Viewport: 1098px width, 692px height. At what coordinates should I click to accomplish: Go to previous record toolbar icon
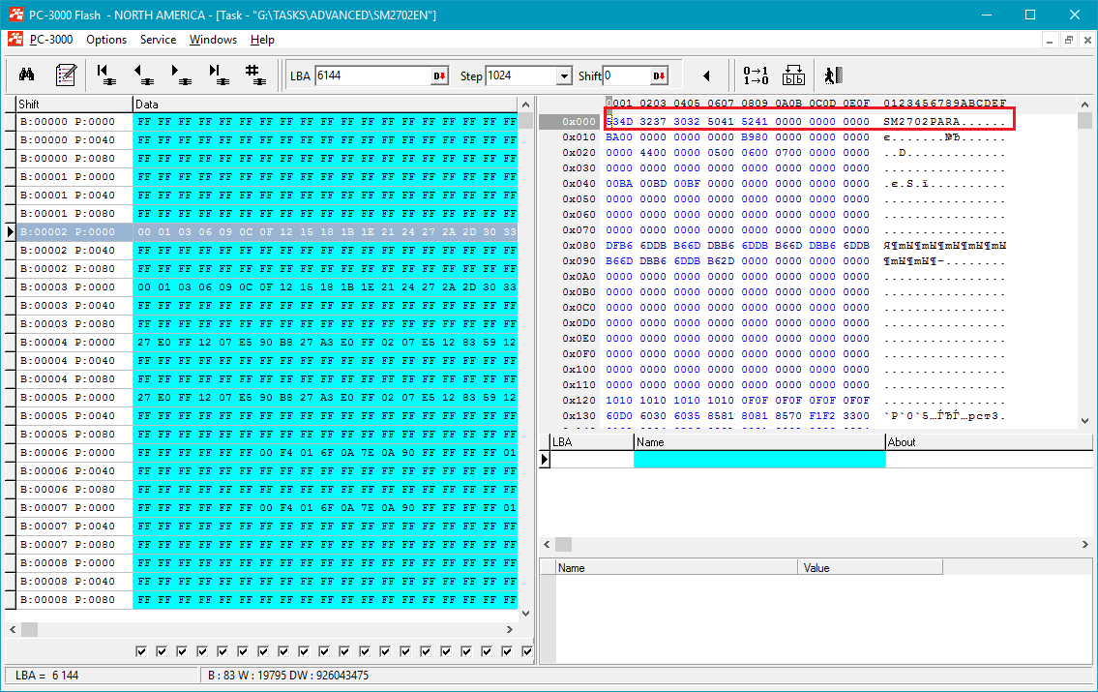pyautogui.click(x=144, y=75)
